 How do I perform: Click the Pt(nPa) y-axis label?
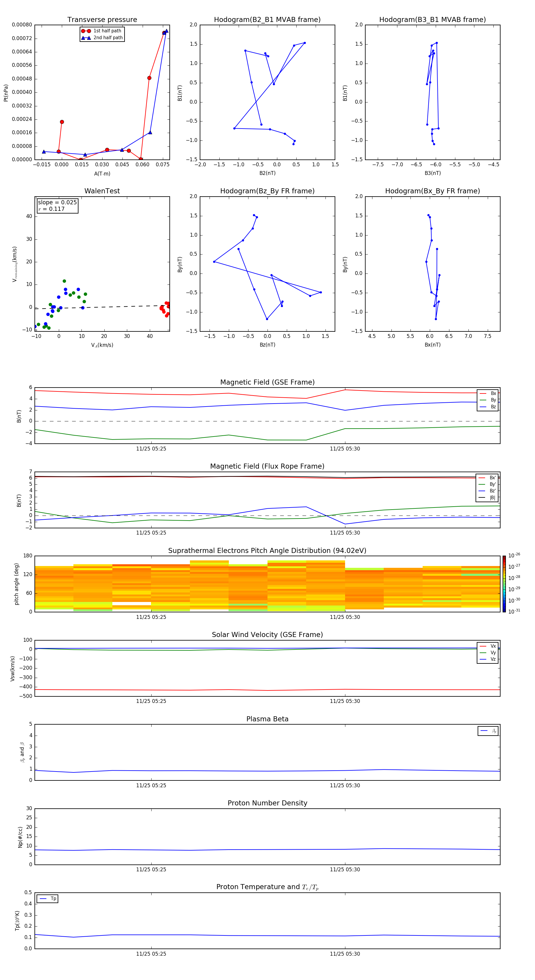click(6, 93)
